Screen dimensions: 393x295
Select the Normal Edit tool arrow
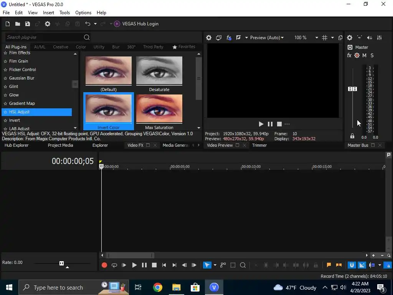(x=207, y=265)
